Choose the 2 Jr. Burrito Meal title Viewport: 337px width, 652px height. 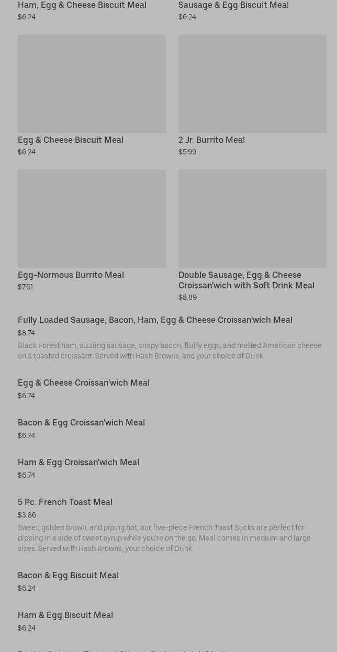coord(211,140)
